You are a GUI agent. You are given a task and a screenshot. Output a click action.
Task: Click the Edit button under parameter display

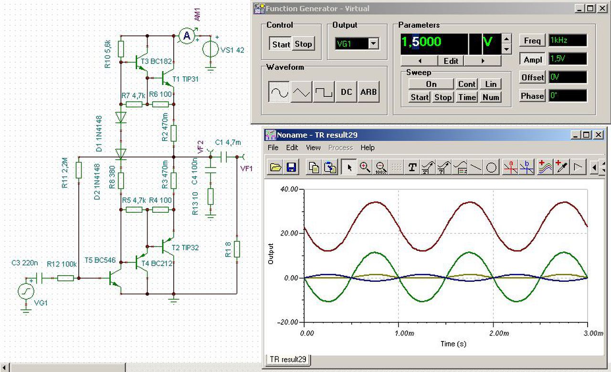[x=451, y=61]
